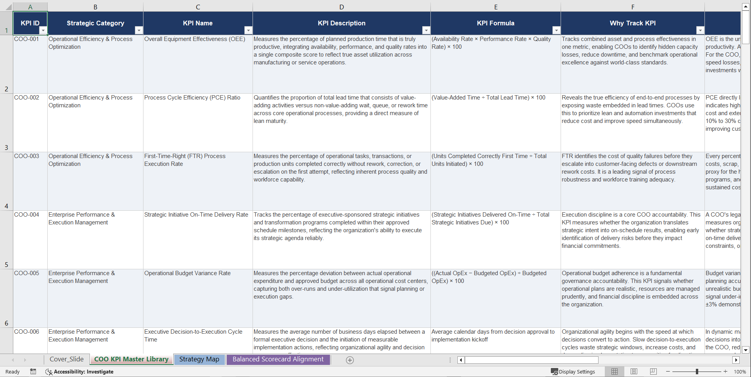This screenshot has width=751, height=377.
Task: Click horizontal scrollbar left arrow
Action: point(461,360)
